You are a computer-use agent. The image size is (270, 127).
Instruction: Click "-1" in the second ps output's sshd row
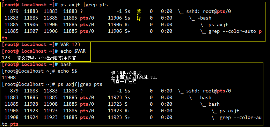(x=119, y=91)
